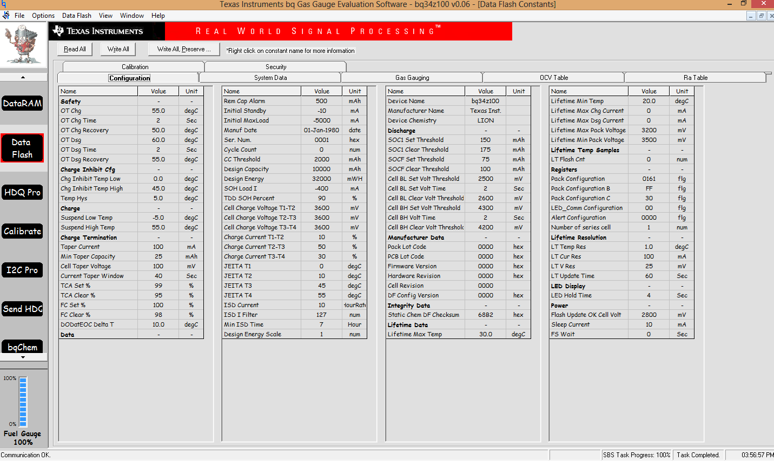Click the Write All button
774x461 pixels.
pyautogui.click(x=118, y=49)
